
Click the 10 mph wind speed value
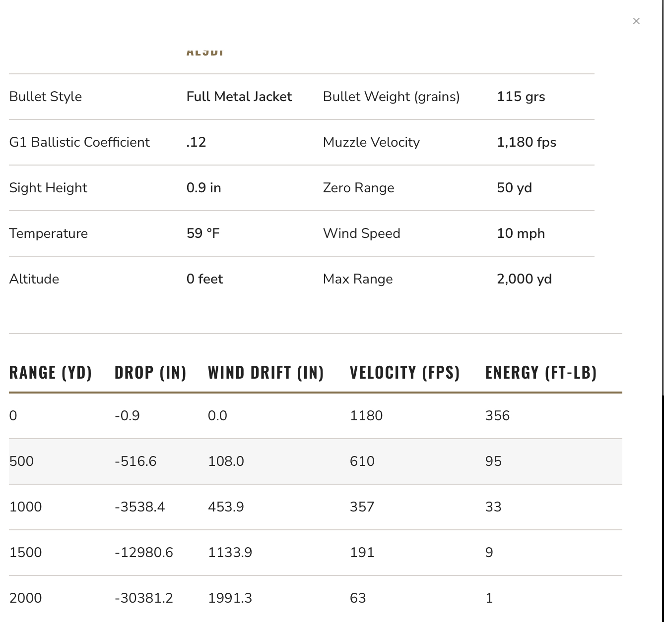[x=521, y=233]
